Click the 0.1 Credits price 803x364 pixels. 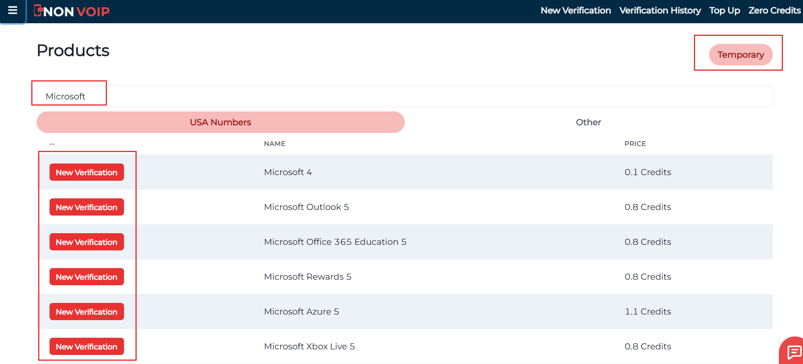click(x=648, y=172)
